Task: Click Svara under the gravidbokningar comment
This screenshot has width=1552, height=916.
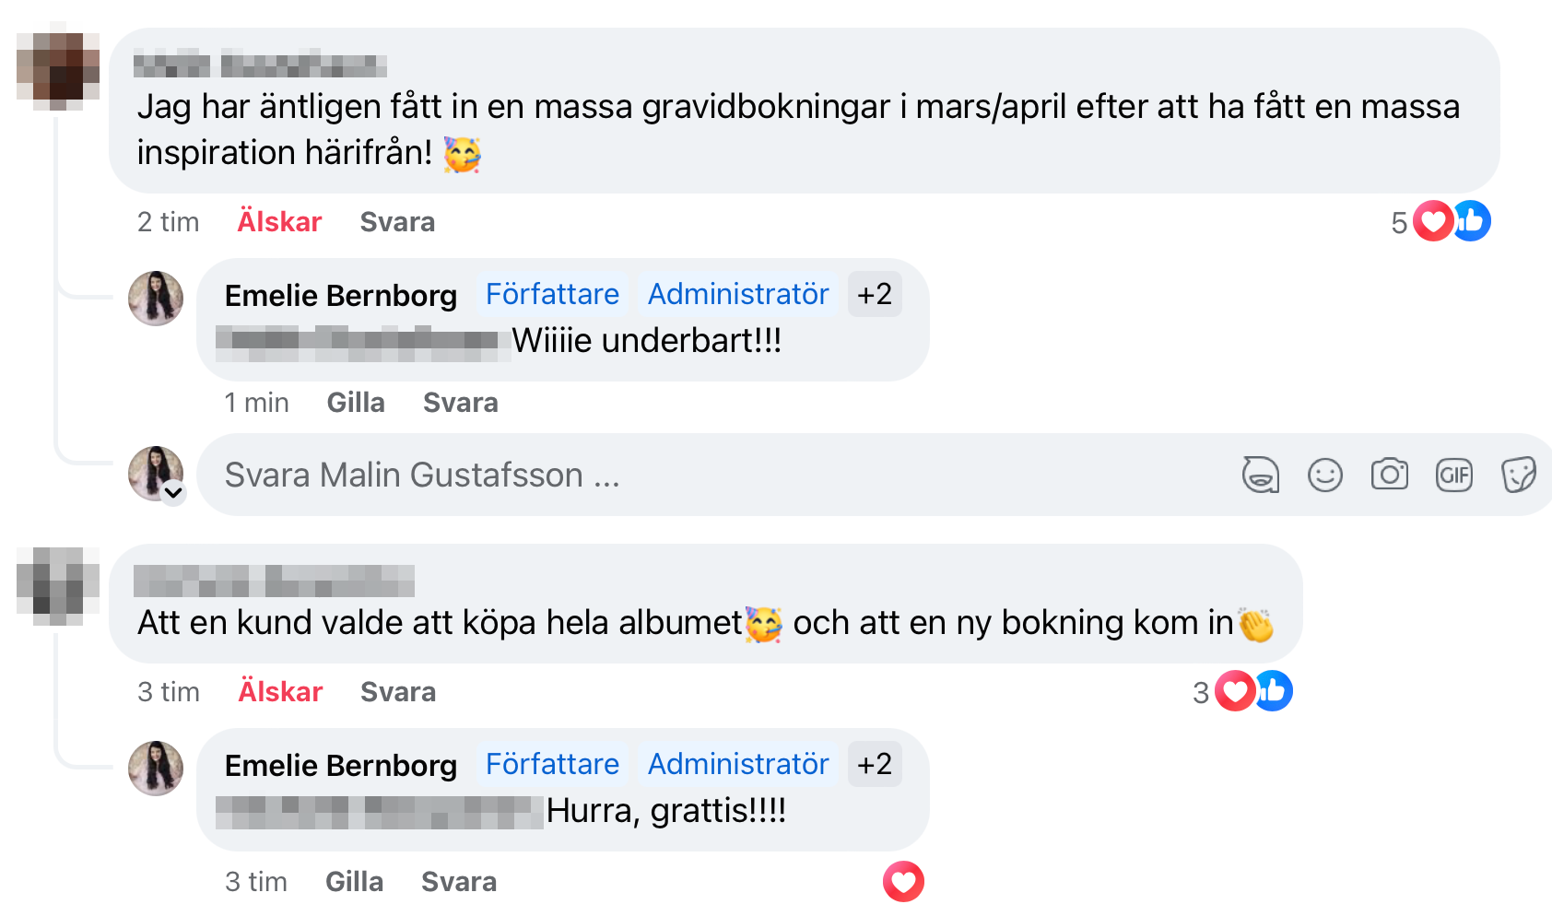Action: coord(397,222)
